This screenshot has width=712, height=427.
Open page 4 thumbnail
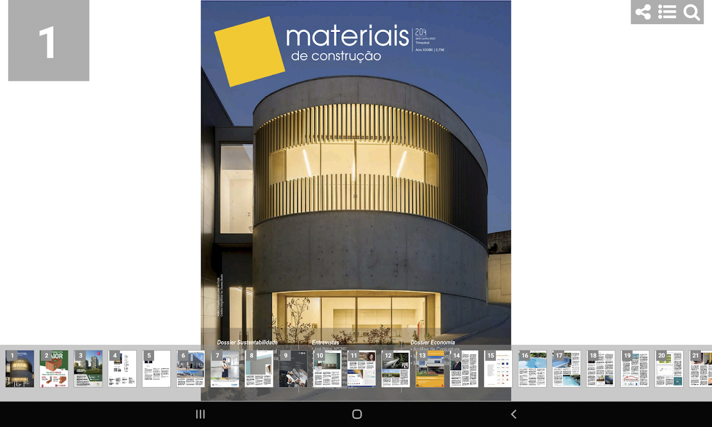pos(122,369)
